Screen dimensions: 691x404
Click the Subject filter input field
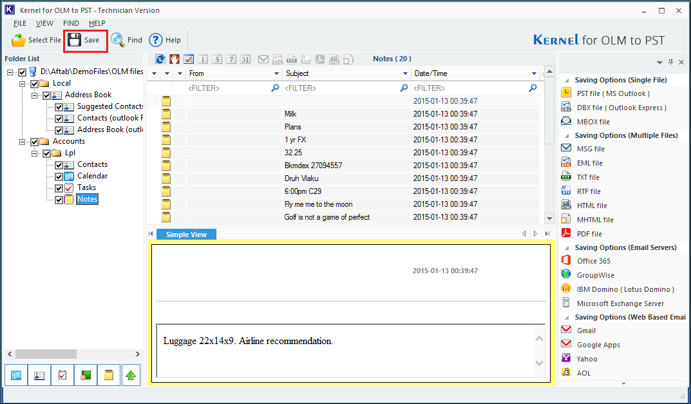[346, 88]
